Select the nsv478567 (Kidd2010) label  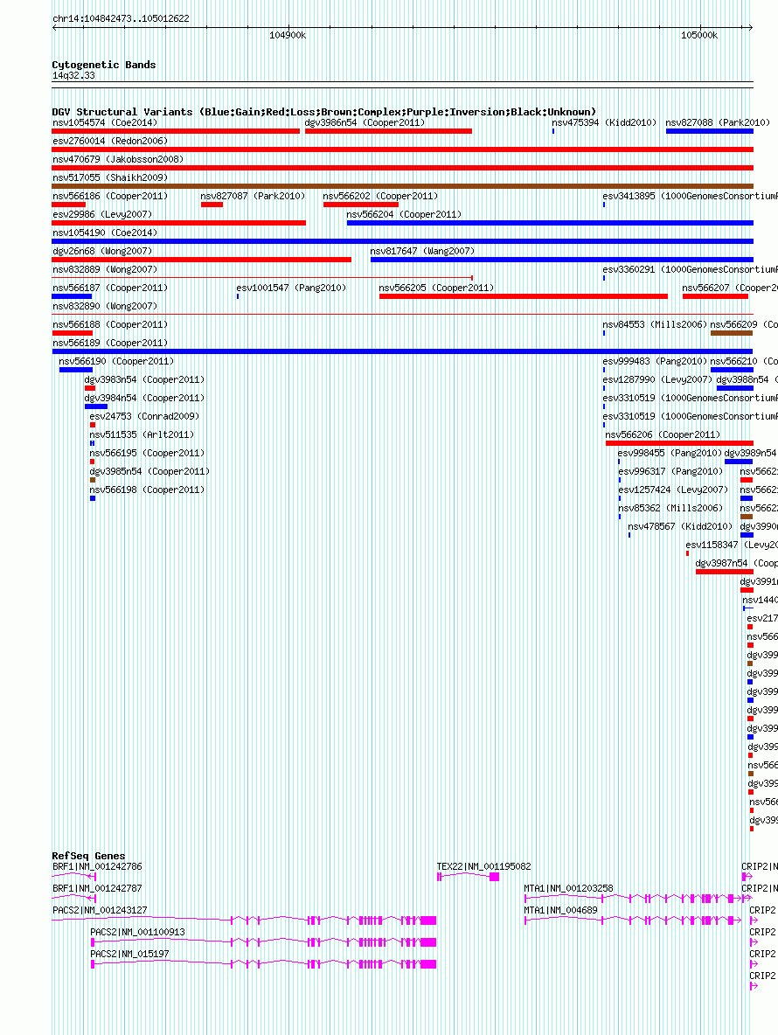tap(680, 527)
